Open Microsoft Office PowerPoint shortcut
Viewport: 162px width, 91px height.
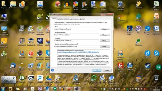(x=156, y=18)
